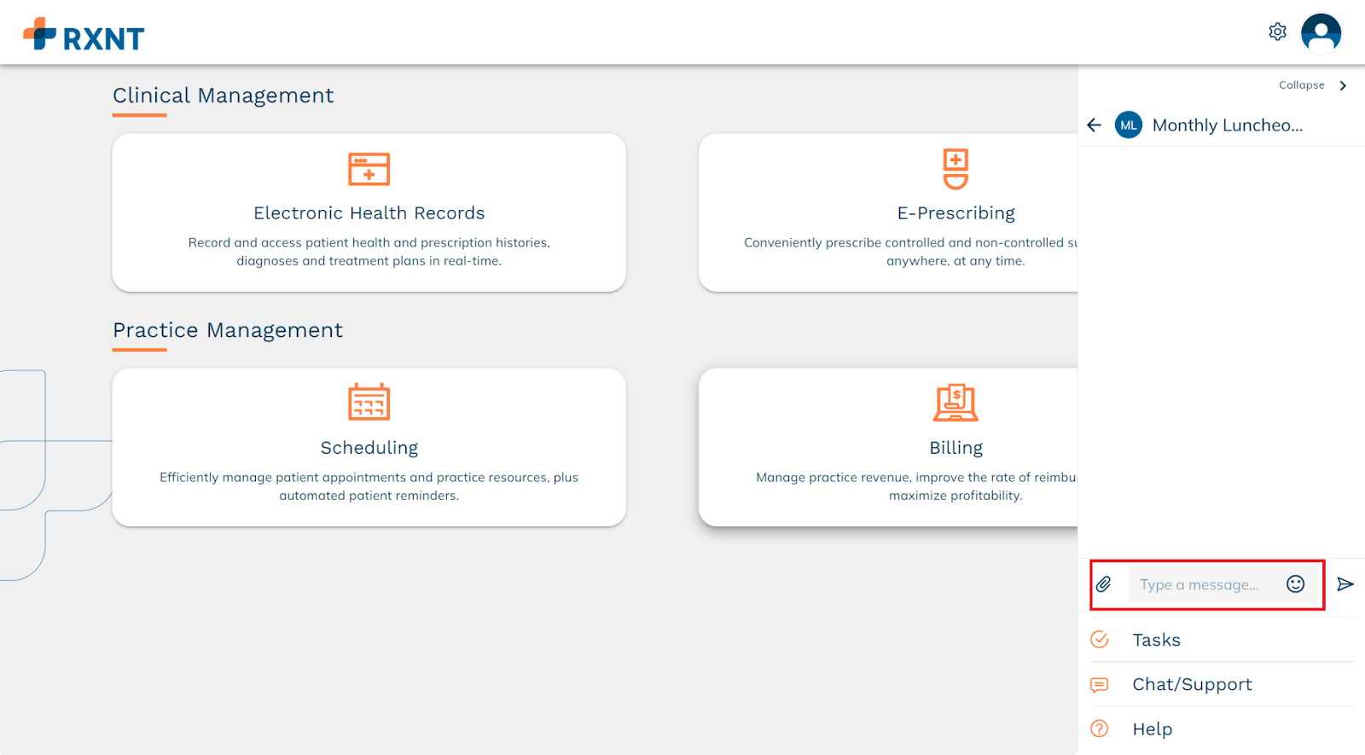This screenshot has width=1365, height=755.
Task: Click the ML avatar badge
Action: (x=1129, y=125)
